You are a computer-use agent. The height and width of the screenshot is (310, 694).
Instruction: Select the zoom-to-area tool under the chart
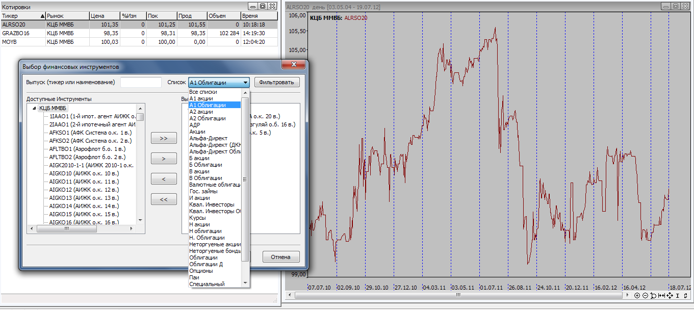[653, 295]
